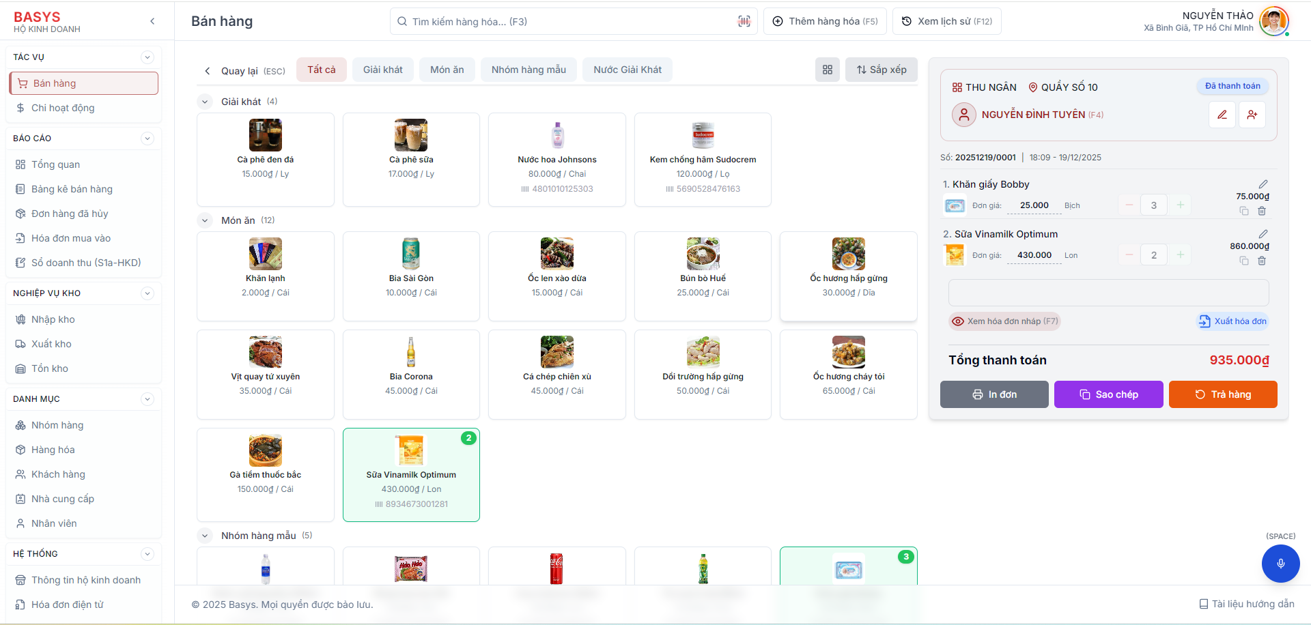This screenshot has width=1311, height=625.
Task: Switch to grid view layout icon
Action: (x=827, y=70)
